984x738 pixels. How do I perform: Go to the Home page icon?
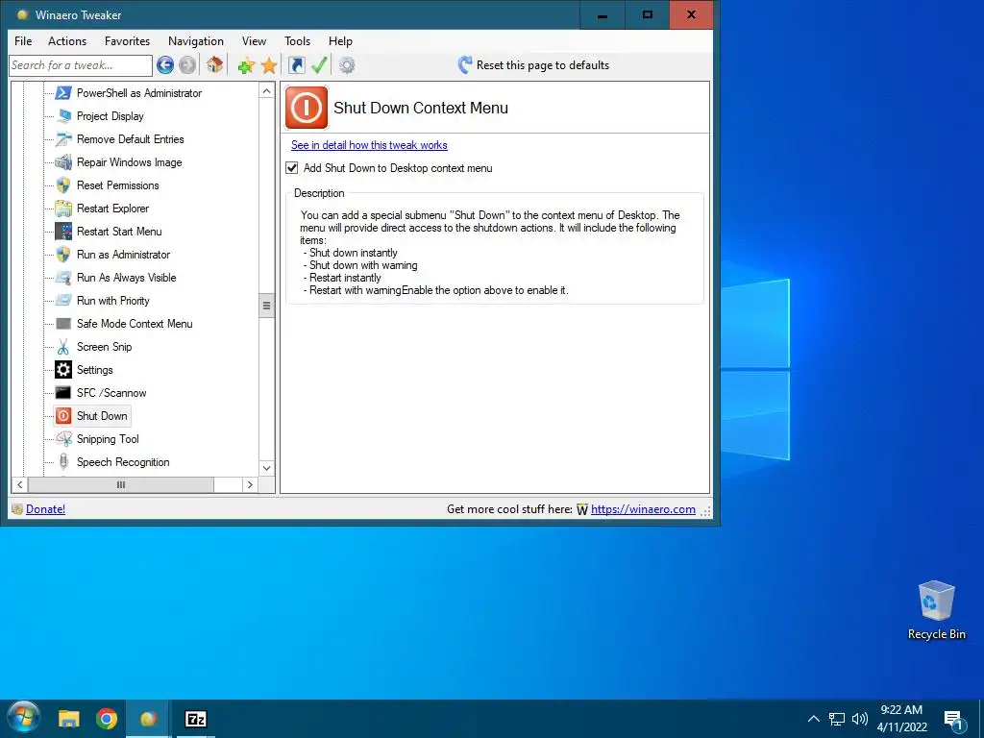pyautogui.click(x=214, y=64)
